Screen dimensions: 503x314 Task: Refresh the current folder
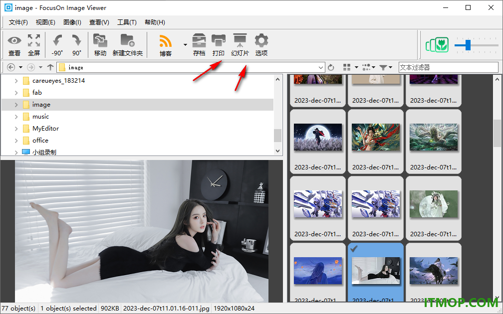coord(331,67)
